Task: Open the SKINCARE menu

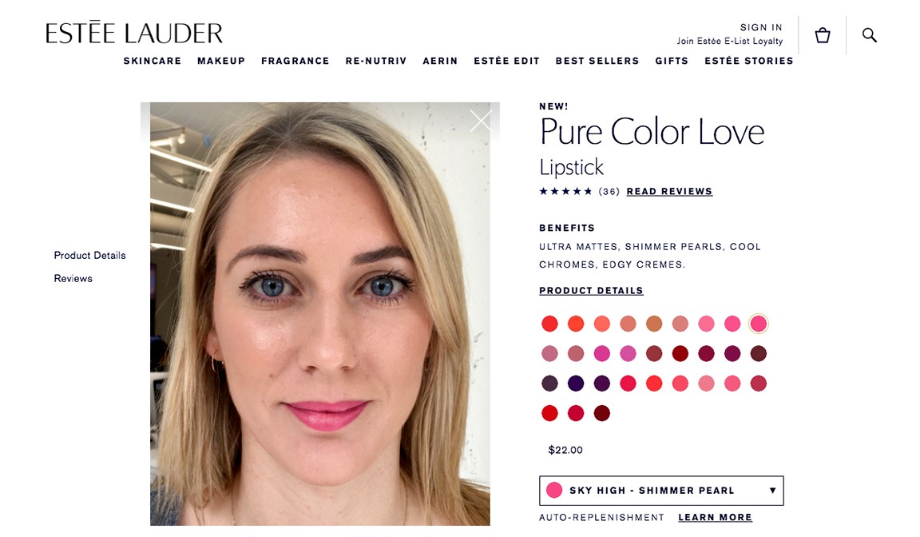Action: click(x=153, y=61)
